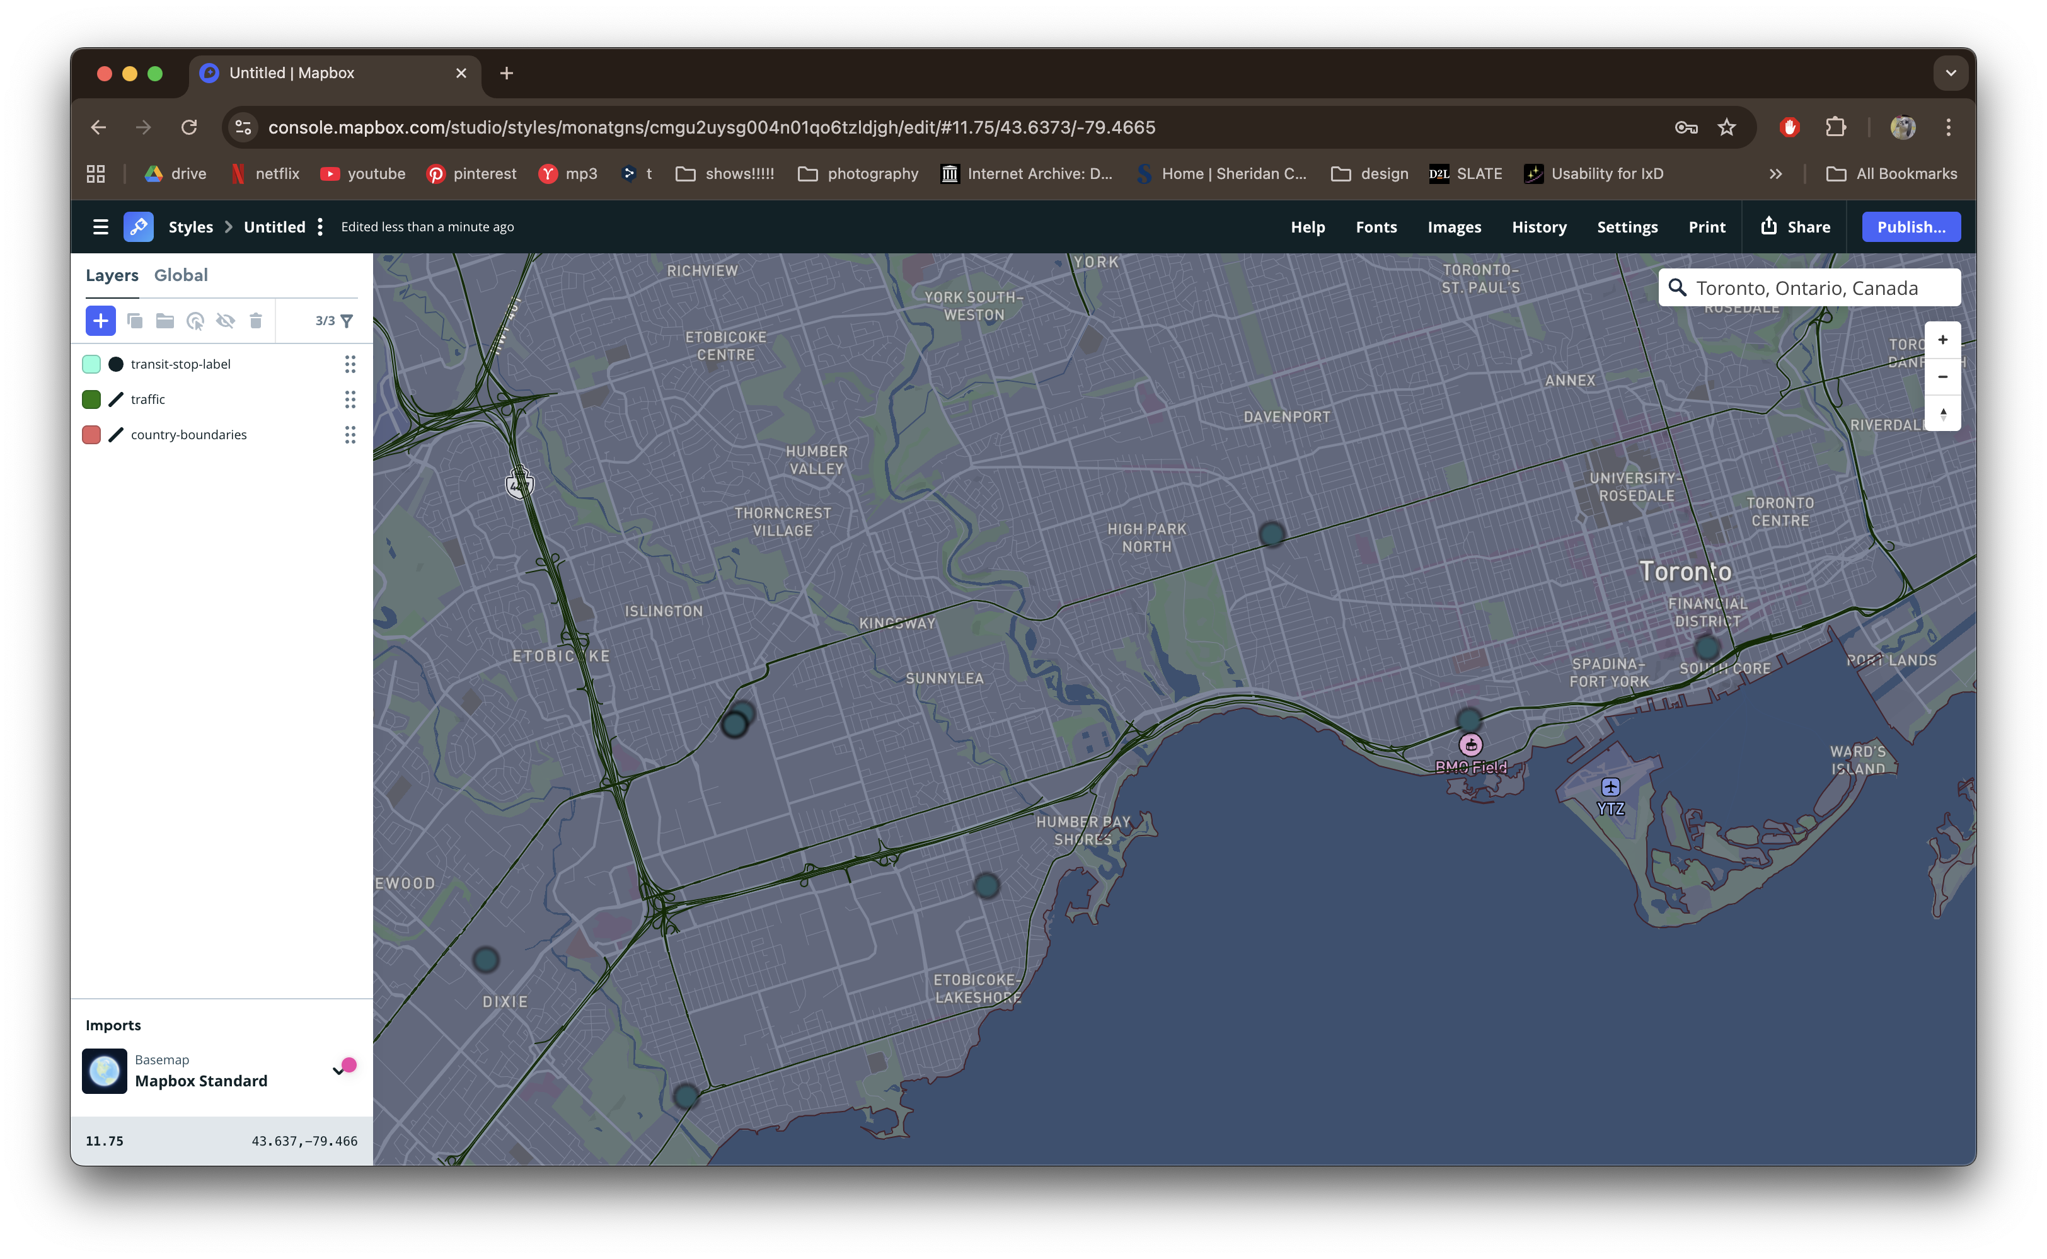Open the History panel
The height and width of the screenshot is (1259, 2047).
1539,226
